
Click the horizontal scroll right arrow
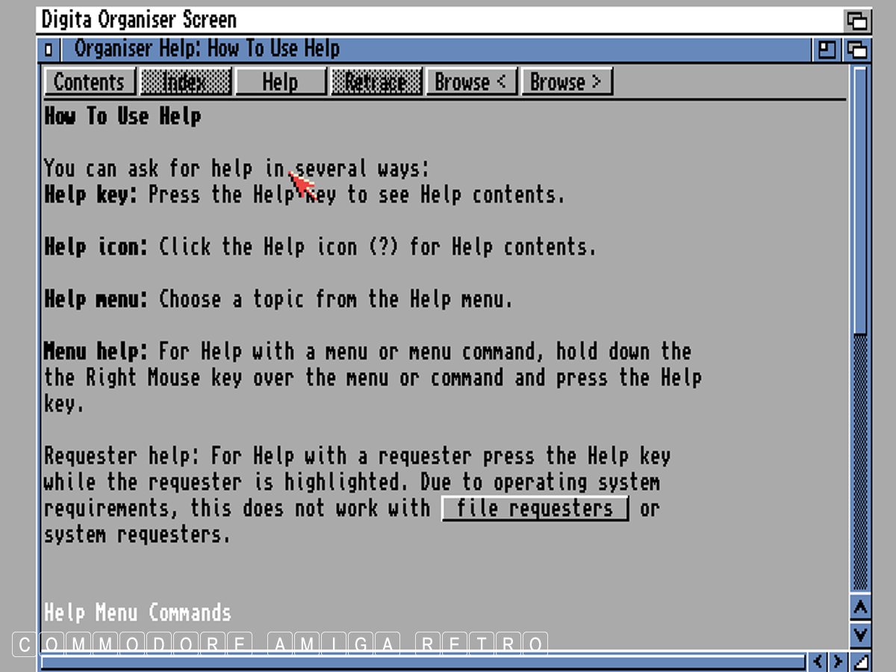838,662
